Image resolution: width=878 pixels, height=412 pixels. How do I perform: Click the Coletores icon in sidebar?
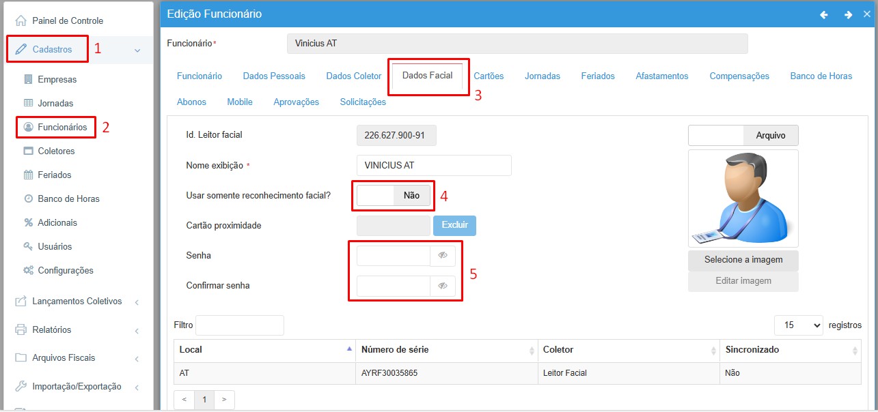[28, 151]
